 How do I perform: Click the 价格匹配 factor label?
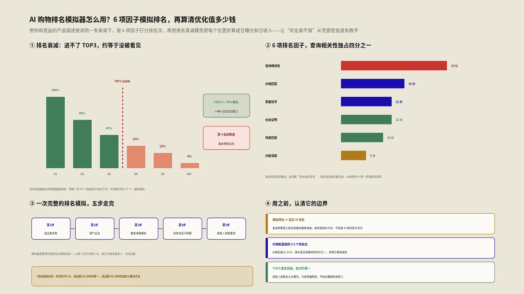tap(271, 84)
